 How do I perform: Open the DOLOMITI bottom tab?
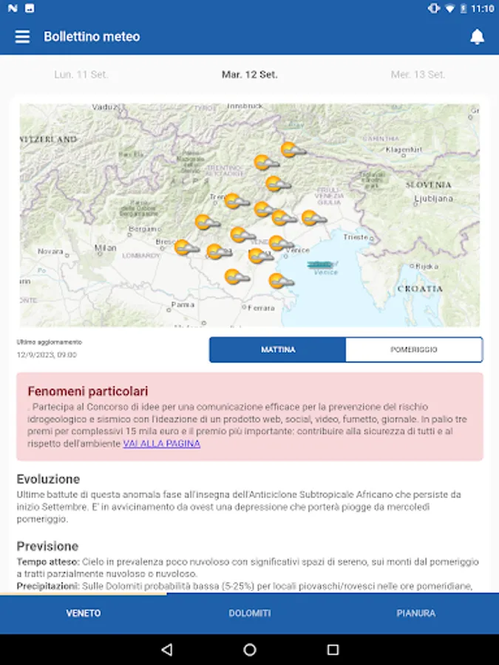(250, 613)
